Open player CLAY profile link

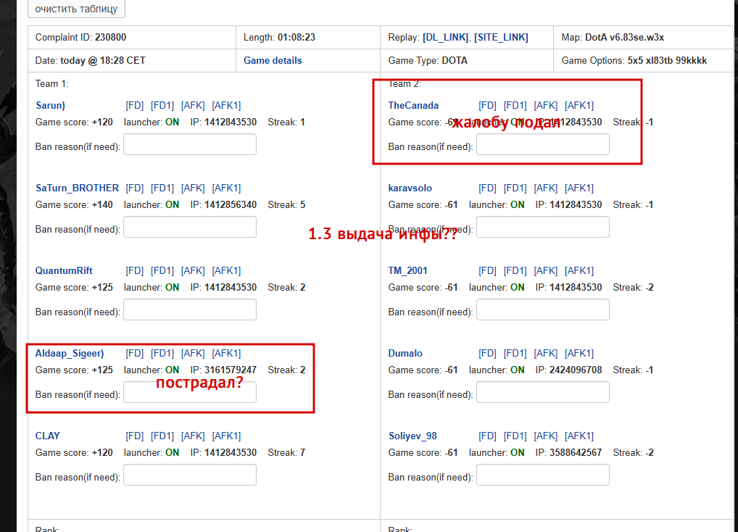pyautogui.click(x=48, y=436)
